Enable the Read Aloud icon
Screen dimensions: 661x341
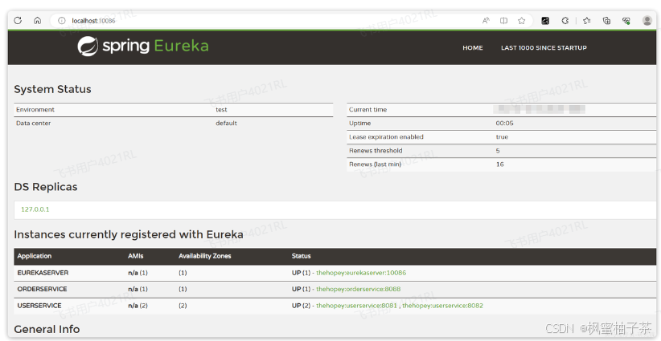coord(486,21)
